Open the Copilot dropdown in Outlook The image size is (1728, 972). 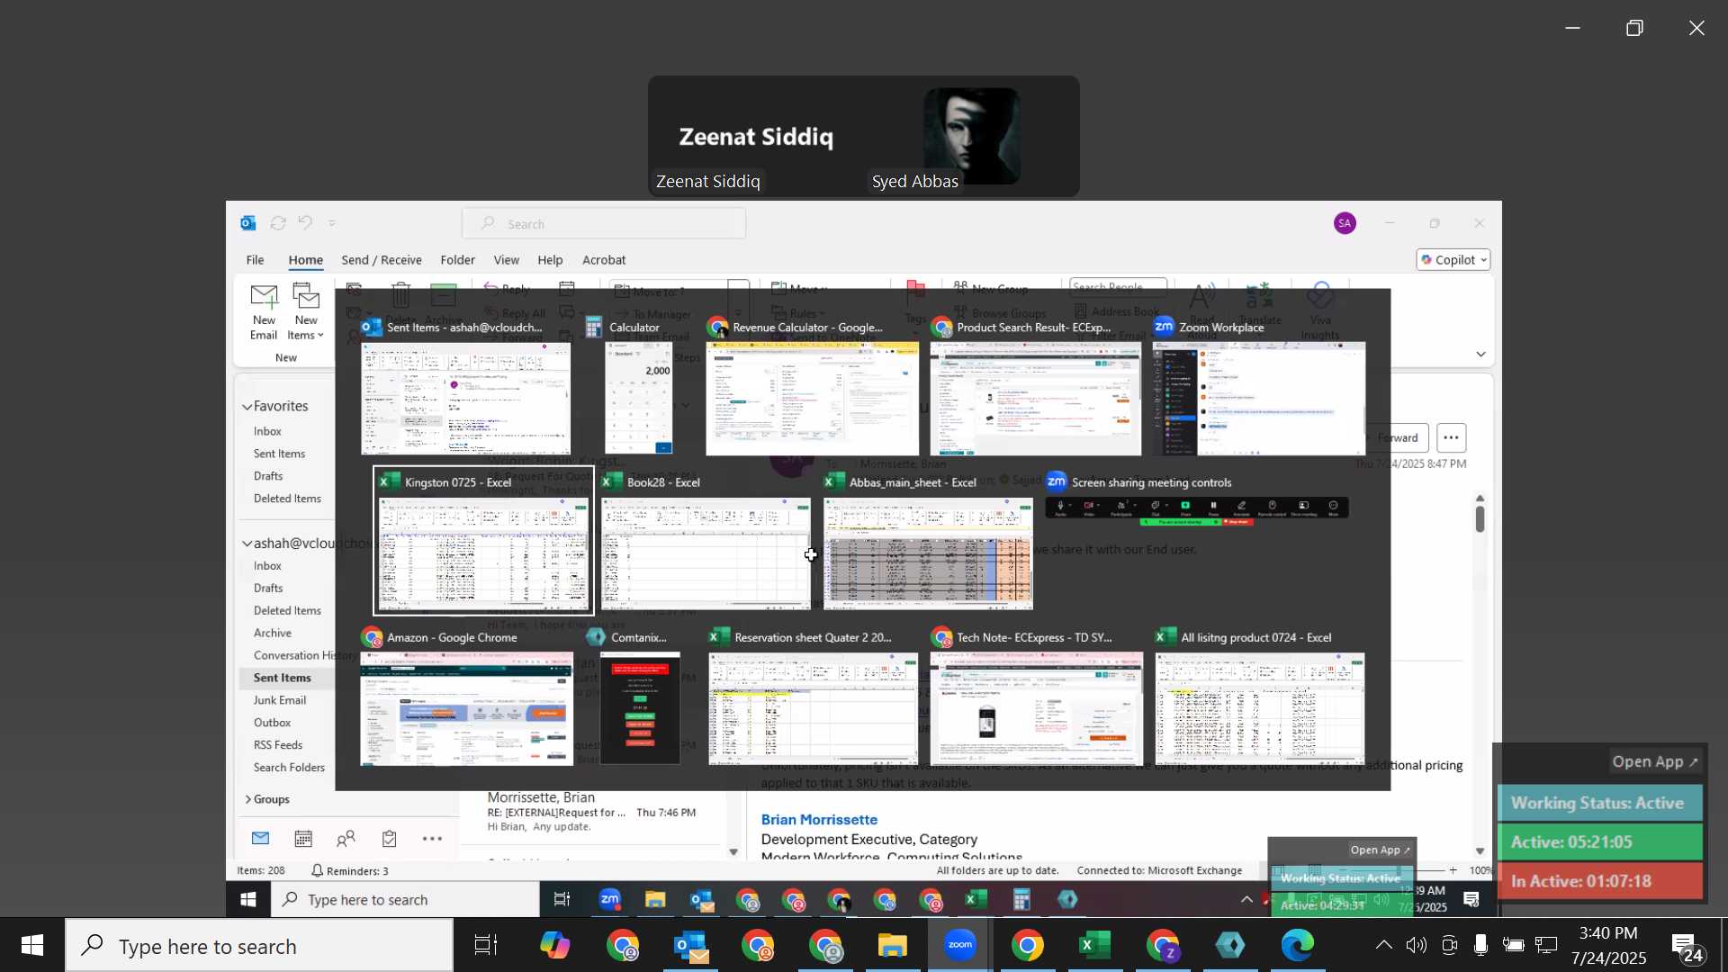(x=1453, y=260)
